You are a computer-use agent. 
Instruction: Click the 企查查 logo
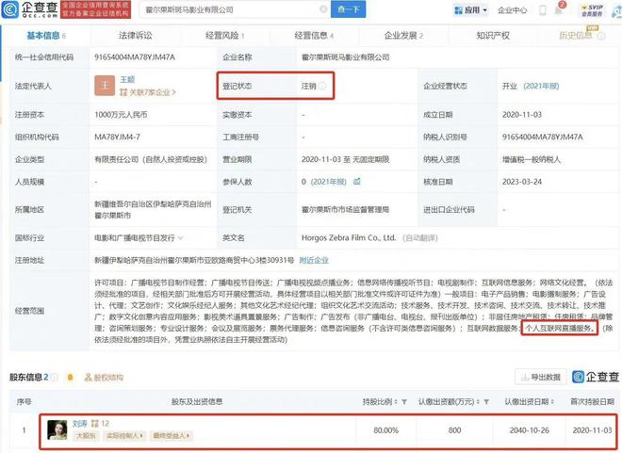click(29, 10)
